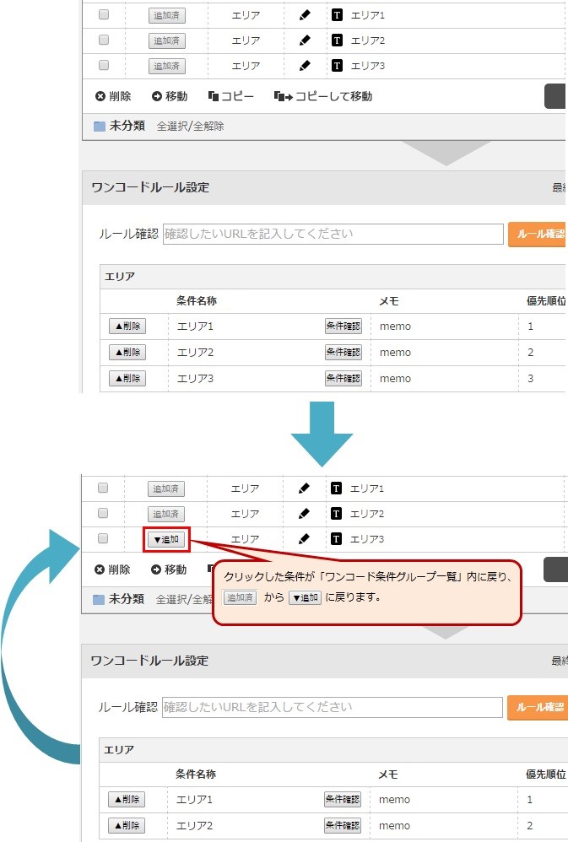Image resolution: width=568 pixels, height=842 pixels.
Task: Open the 未分類 folder icon in upper screenshot
Action: [x=100, y=127]
